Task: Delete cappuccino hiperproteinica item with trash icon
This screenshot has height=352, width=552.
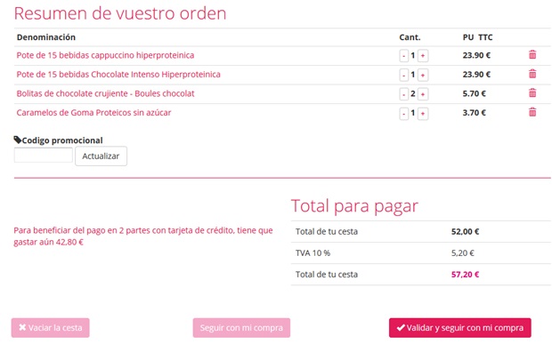Action: (532, 54)
